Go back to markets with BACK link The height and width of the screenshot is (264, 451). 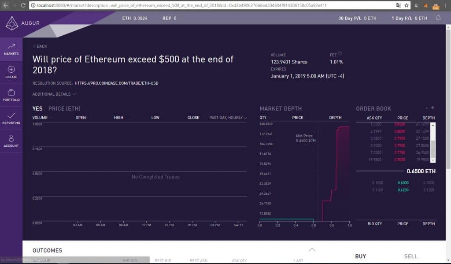(x=40, y=46)
